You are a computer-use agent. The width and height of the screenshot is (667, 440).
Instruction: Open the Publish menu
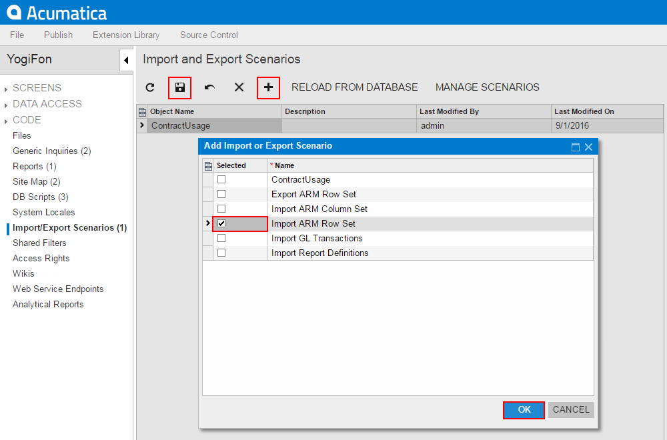point(59,35)
